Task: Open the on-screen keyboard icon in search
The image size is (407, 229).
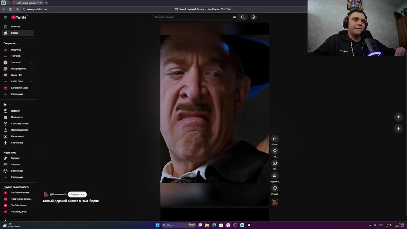Action: click(x=235, y=17)
